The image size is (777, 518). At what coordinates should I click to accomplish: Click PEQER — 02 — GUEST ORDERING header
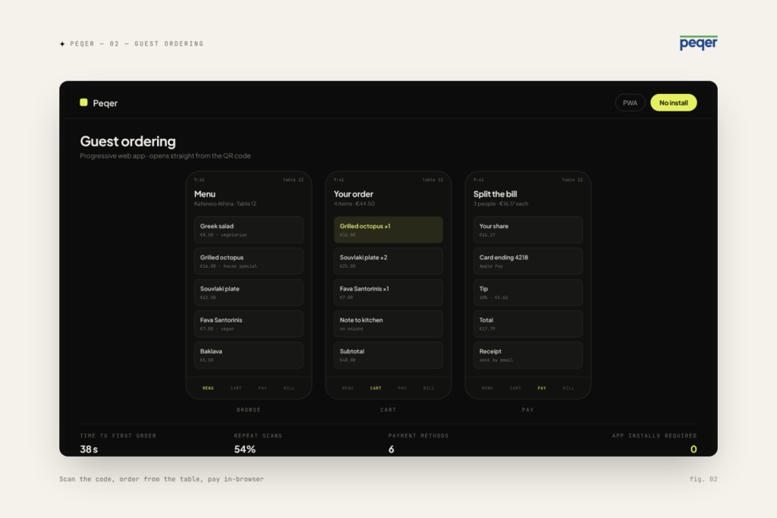click(x=137, y=44)
